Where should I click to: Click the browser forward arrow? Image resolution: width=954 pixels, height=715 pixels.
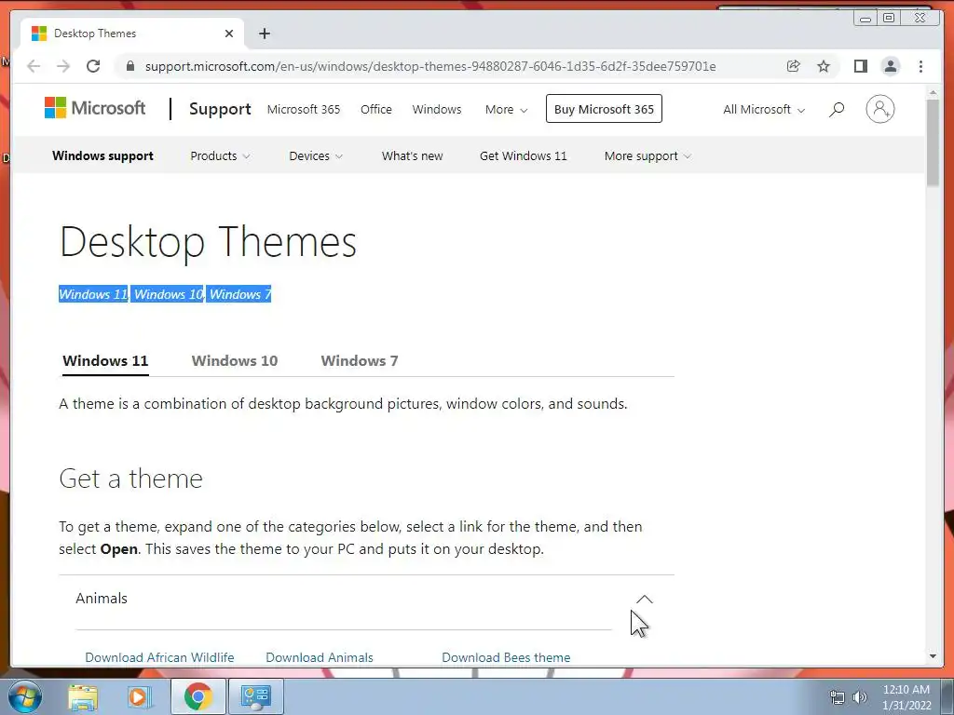(63, 66)
